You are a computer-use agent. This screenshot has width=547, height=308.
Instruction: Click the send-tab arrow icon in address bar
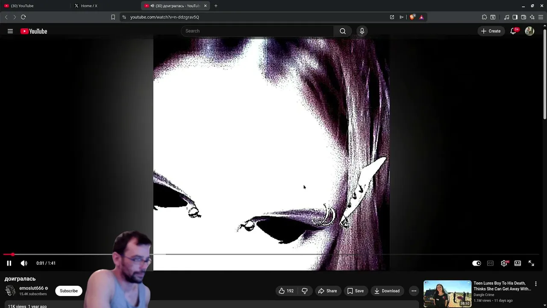pyautogui.click(x=402, y=17)
